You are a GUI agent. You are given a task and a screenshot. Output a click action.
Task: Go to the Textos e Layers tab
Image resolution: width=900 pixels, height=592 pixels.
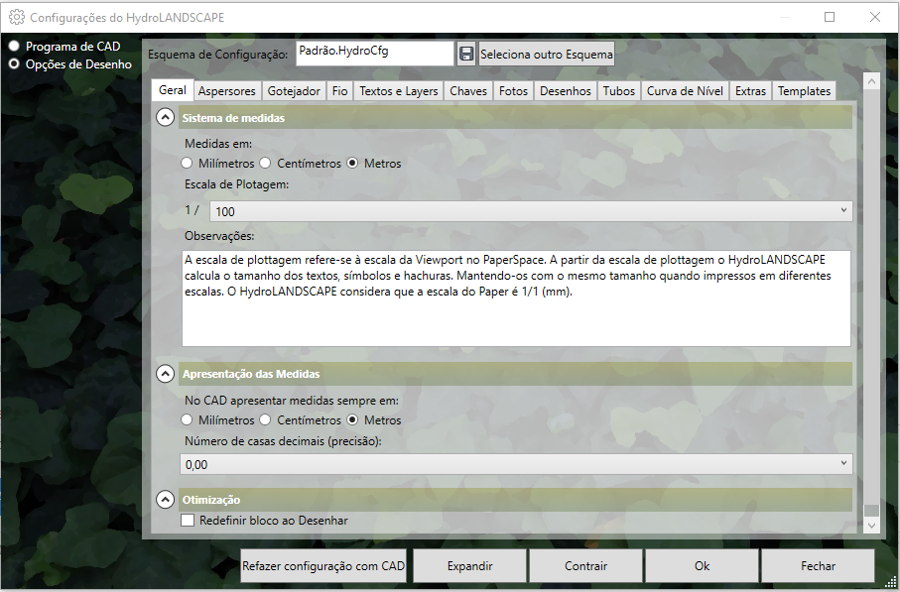[x=398, y=91]
